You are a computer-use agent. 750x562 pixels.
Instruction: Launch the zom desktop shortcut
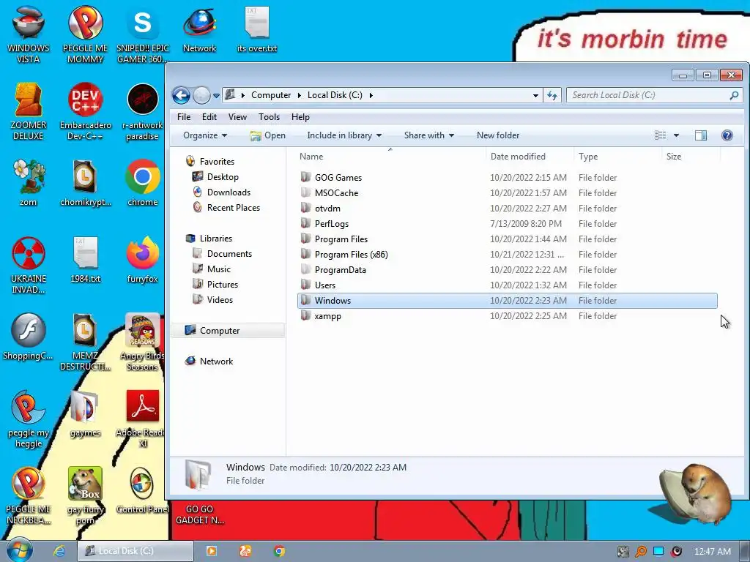[29, 182]
